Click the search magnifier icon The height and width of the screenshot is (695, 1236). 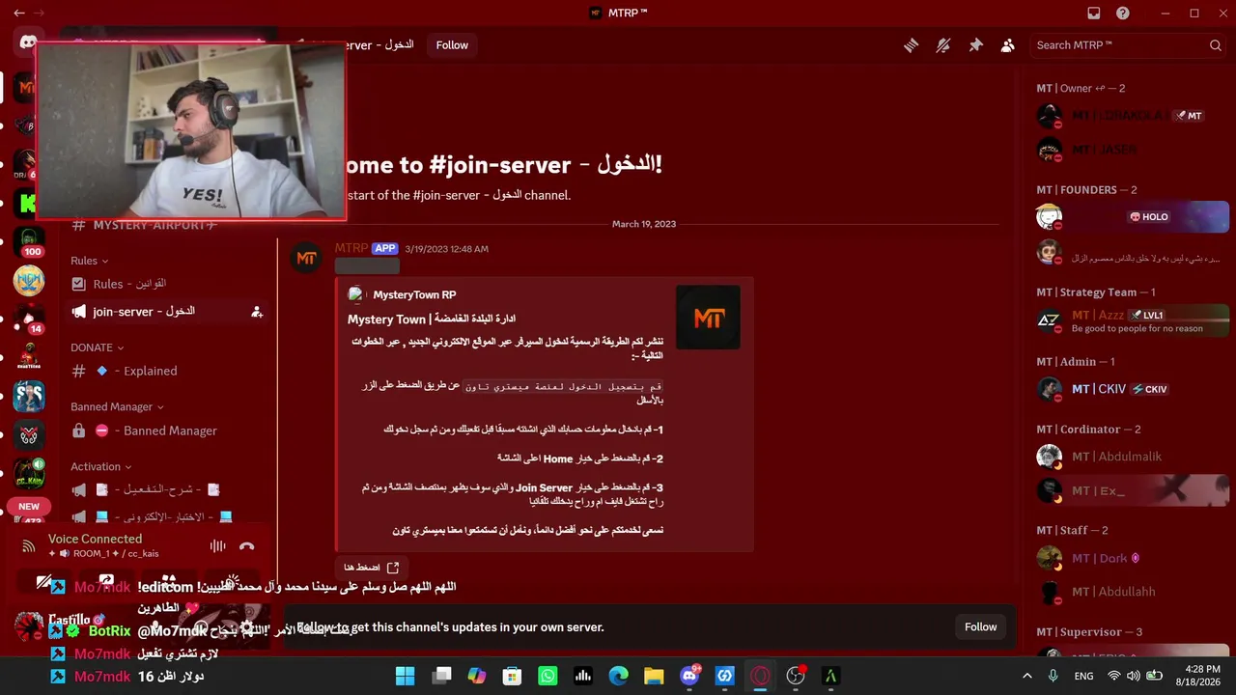pos(1216,45)
